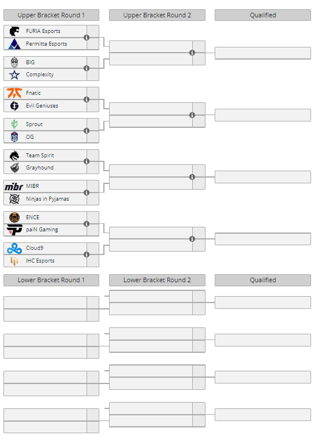318x439 pixels.
Task: Open match info for BIG vs Complexity
Action: 87,68
